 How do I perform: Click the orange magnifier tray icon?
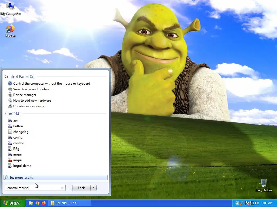[242, 203]
